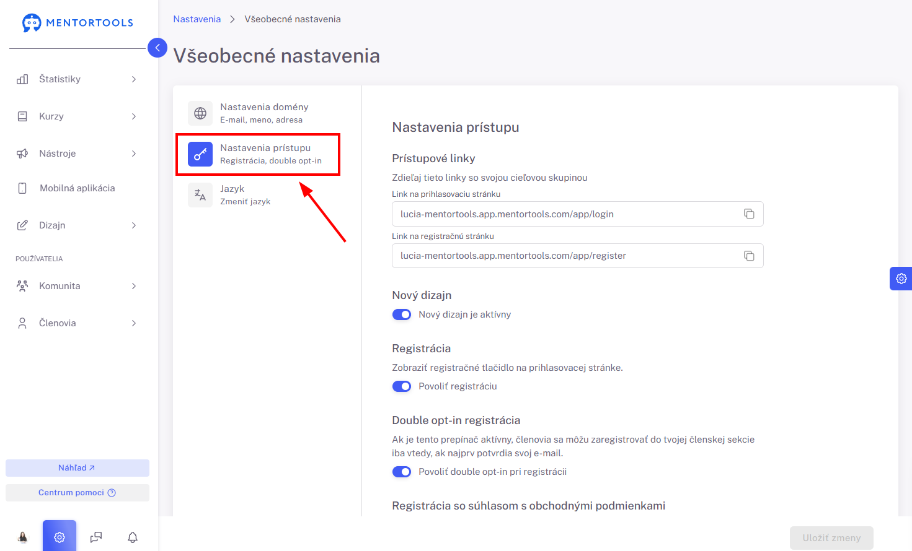
Task: Follow the Nastavenia breadcrumb link
Action: point(197,19)
